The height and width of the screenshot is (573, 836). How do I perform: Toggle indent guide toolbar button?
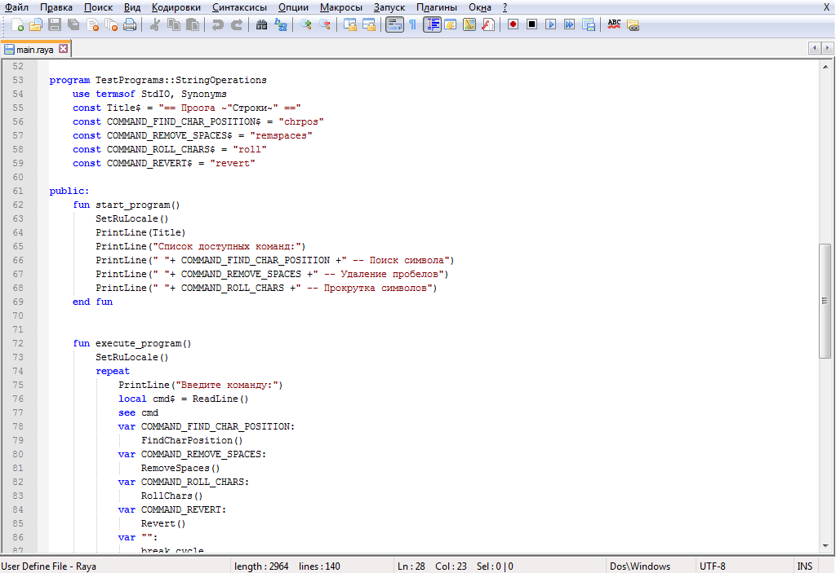(x=432, y=24)
